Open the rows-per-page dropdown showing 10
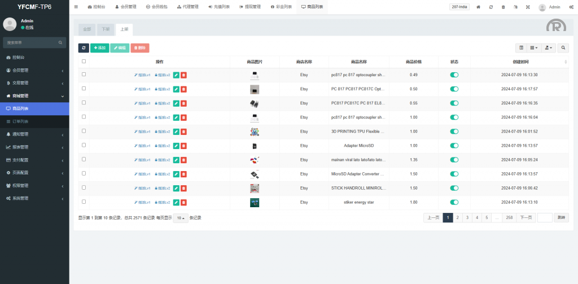Viewport: 578px width, 284px height. click(x=181, y=218)
